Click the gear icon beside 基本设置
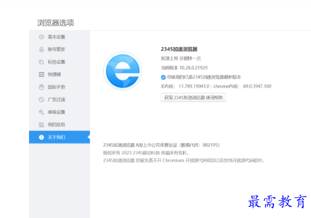The image size is (311, 218). (41, 37)
